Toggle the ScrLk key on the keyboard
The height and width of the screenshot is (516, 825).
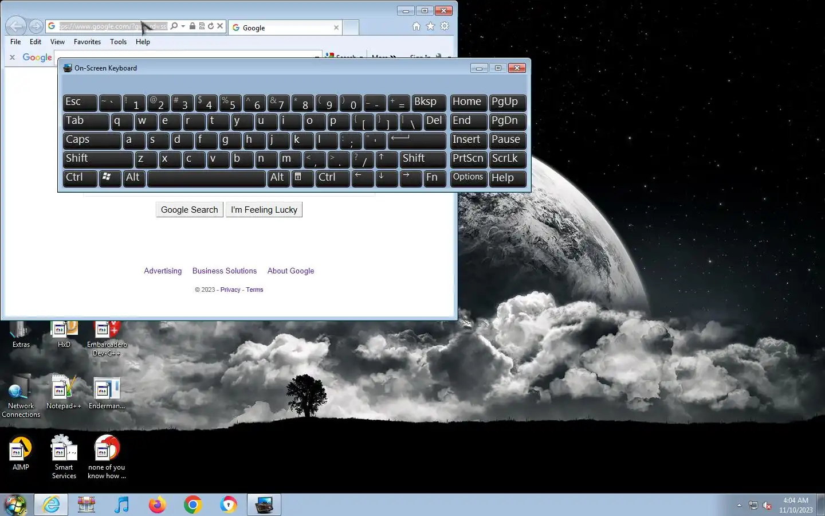508,159
